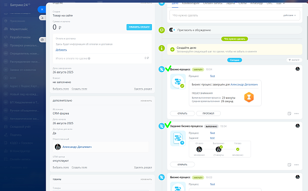Viewport: 308px width, 191px height.
Task: Click three-dots menu on the task card
Action: click(296, 165)
